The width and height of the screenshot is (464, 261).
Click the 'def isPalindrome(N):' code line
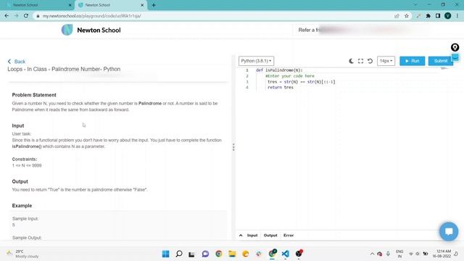(279, 70)
